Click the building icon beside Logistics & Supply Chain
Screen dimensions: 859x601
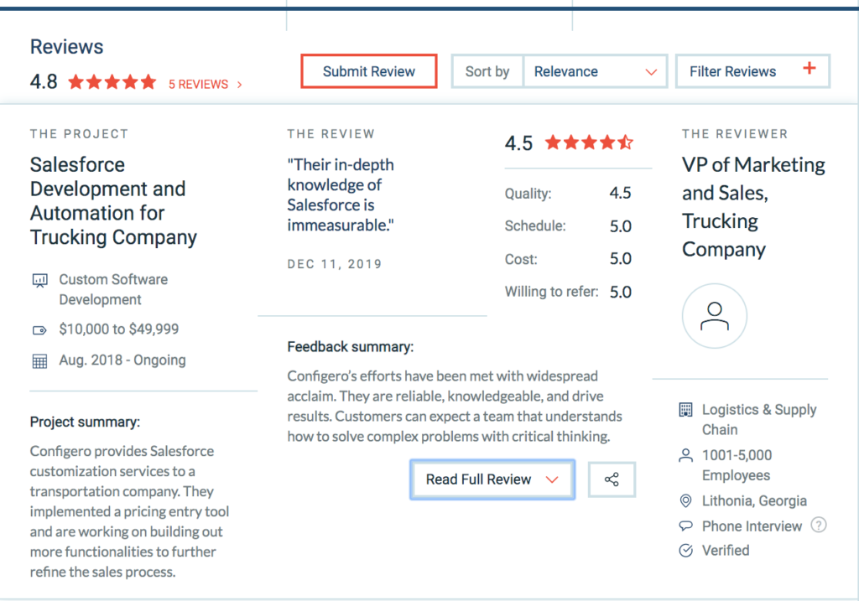[x=686, y=409]
